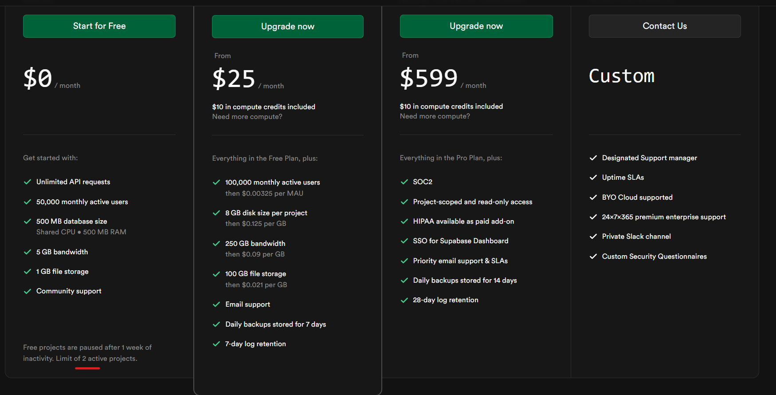This screenshot has width=776, height=395.
Task: Click Upgrade now under the $599 plan
Action: pos(476,26)
